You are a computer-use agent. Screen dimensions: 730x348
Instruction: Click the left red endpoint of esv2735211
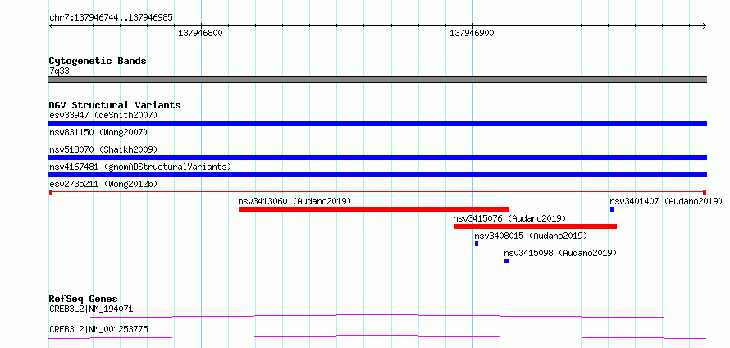click(x=51, y=192)
